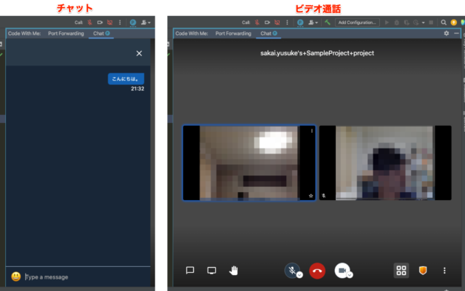Open Add Configuration... selector
Viewport: 465px width, 291px height.
(x=357, y=23)
